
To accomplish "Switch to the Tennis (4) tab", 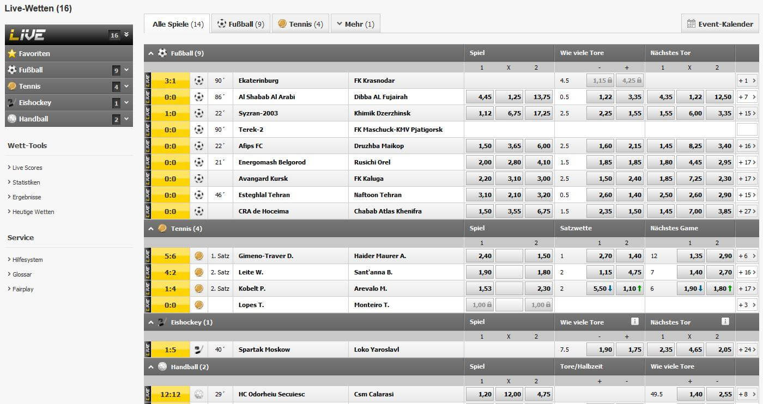I will click(300, 24).
